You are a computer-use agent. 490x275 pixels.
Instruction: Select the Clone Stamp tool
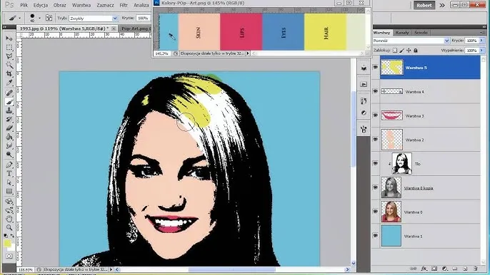click(x=9, y=110)
